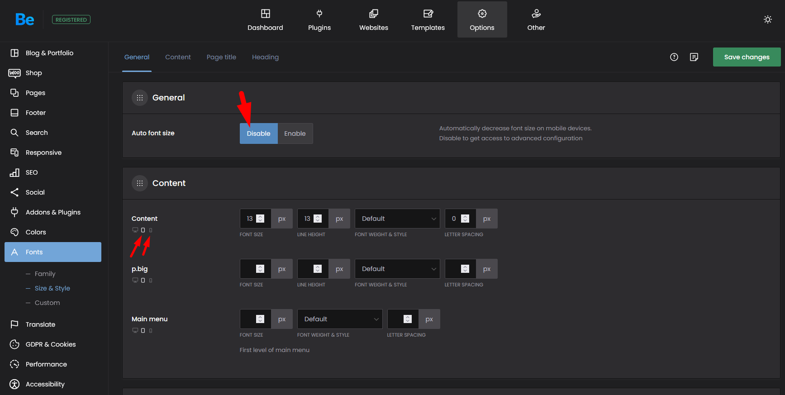
Task: Open Footer options in sidebar
Action: point(53,113)
